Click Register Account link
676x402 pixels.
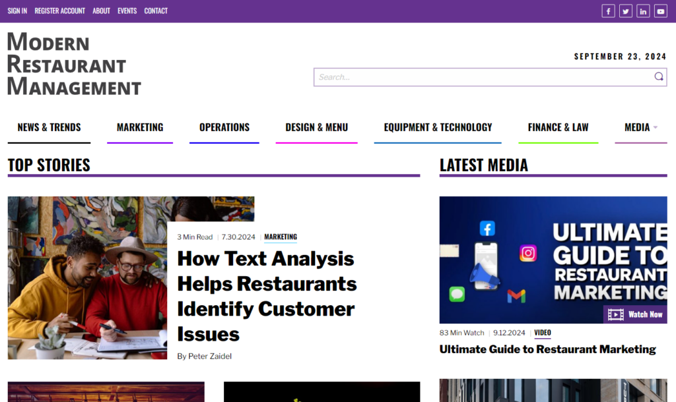click(x=59, y=11)
